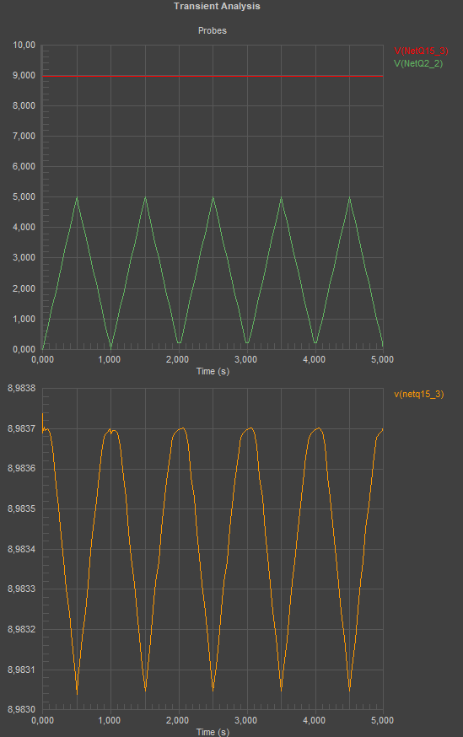Click the Transient Analysis title
Image resolution: width=463 pixels, height=737 pixels.
(x=217, y=6)
